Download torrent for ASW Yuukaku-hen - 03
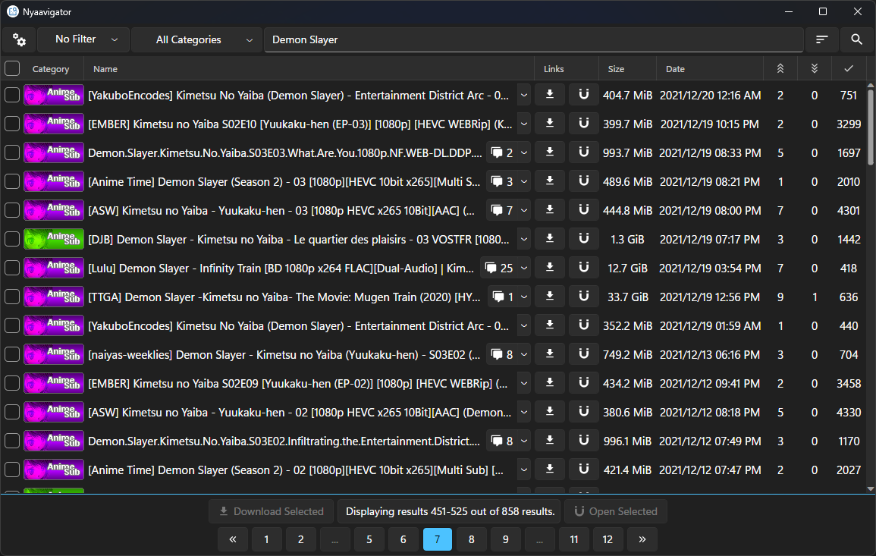The width and height of the screenshot is (876, 556). pyautogui.click(x=550, y=210)
